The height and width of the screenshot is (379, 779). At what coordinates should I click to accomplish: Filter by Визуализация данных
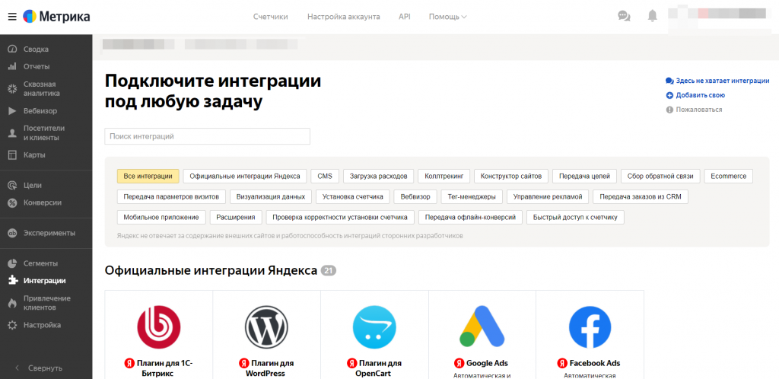click(x=271, y=196)
